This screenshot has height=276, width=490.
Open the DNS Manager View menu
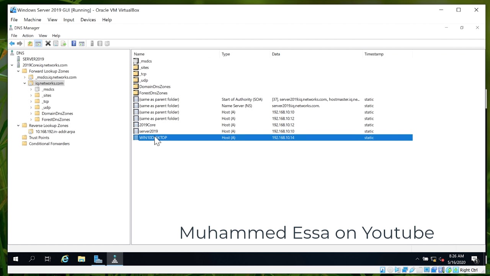(x=42, y=36)
